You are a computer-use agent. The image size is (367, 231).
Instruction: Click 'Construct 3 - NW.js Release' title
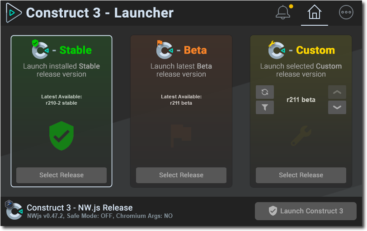(80, 208)
